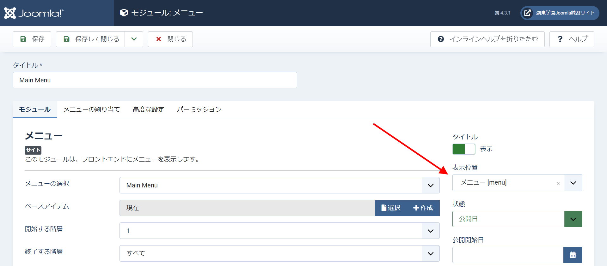Click the 閉じる button

pyautogui.click(x=170, y=39)
